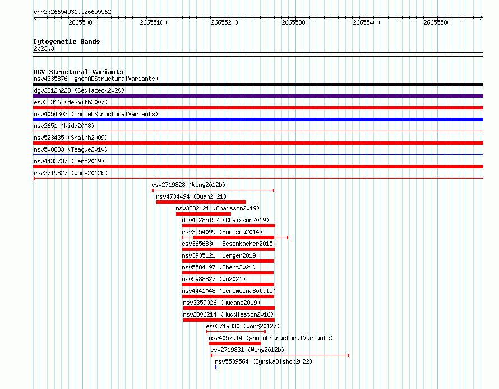The image size is (499, 389).
Task: Click the nsv4054302 gnomADStructuralVariants label
Action: click(96, 114)
